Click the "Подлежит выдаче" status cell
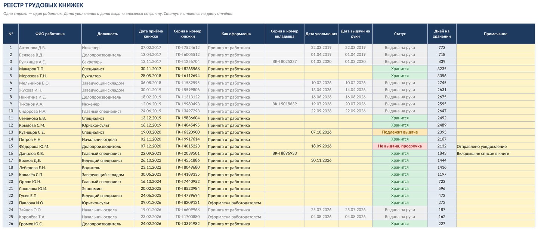Image resolution: width=538 pixels, height=230 pixels. tap(400, 132)
